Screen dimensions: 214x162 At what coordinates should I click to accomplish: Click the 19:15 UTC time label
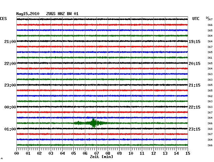(x=195, y=41)
